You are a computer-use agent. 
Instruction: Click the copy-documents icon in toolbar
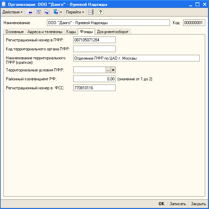(47, 12)
